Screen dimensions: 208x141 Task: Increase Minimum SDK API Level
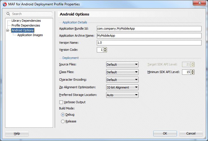click(x=192, y=71)
